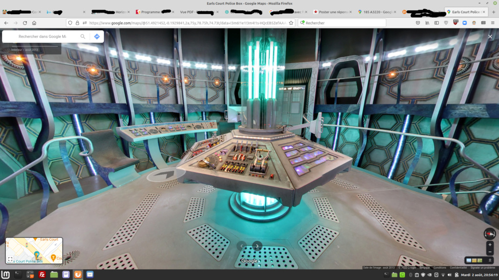Screen dimensions: 499x280
Task: Click the Google logo on the image
Action: pyautogui.click(x=249, y=261)
